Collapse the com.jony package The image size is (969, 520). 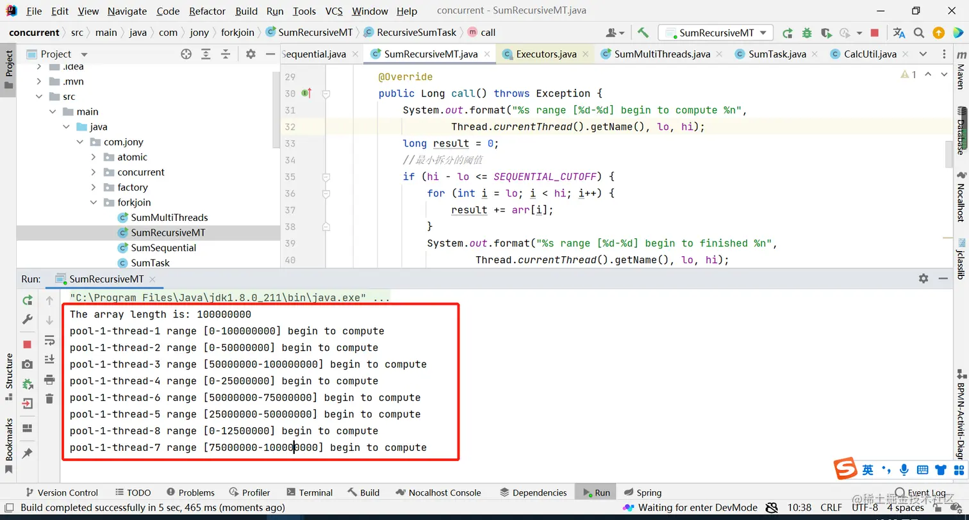(80, 142)
